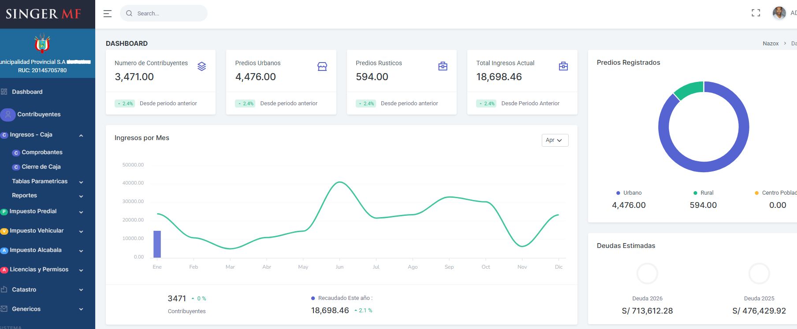Select Cierre de Caja menu item
Viewport: 797px width, 329px height.
41,167
